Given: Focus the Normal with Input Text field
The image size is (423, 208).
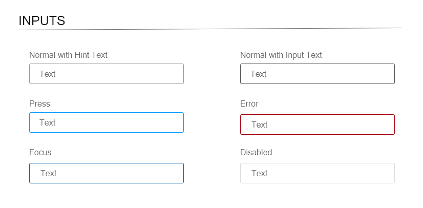Looking at the screenshot, I should pos(318,74).
